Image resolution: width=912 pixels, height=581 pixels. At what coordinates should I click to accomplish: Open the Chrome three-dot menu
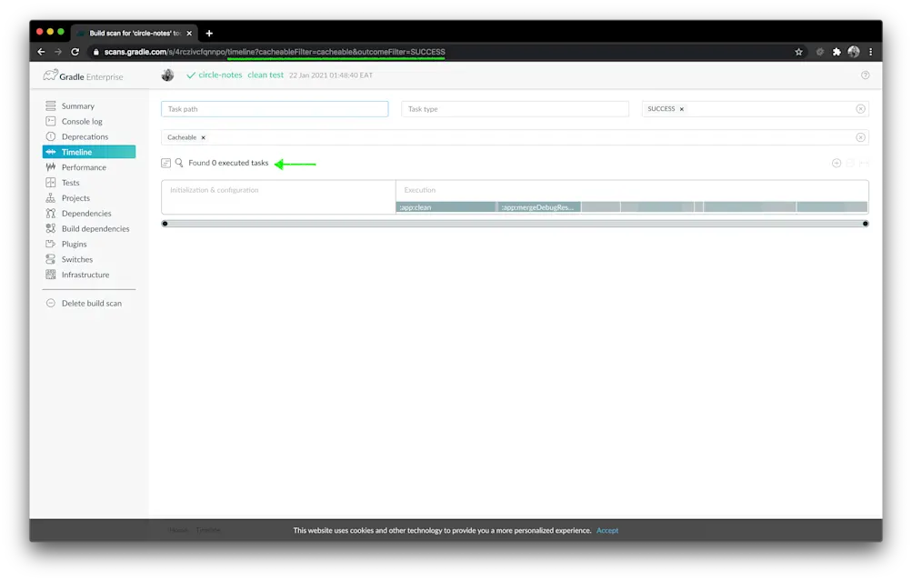(871, 52)
